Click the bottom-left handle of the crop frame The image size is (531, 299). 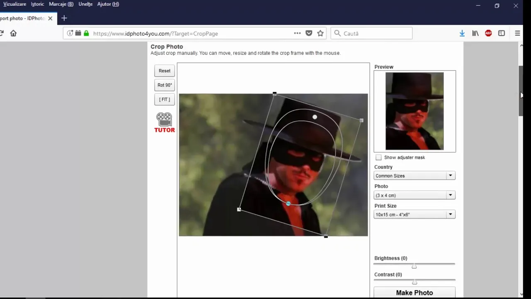[239, 209]
